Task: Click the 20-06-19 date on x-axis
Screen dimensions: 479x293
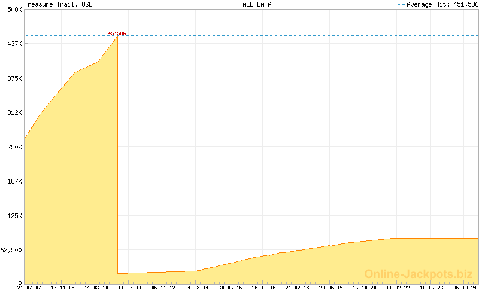Action: click(x=331, y=288)
